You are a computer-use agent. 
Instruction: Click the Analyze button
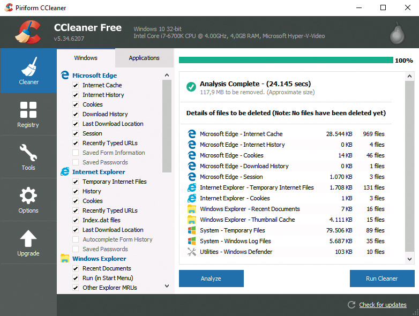tap(211, 279)
